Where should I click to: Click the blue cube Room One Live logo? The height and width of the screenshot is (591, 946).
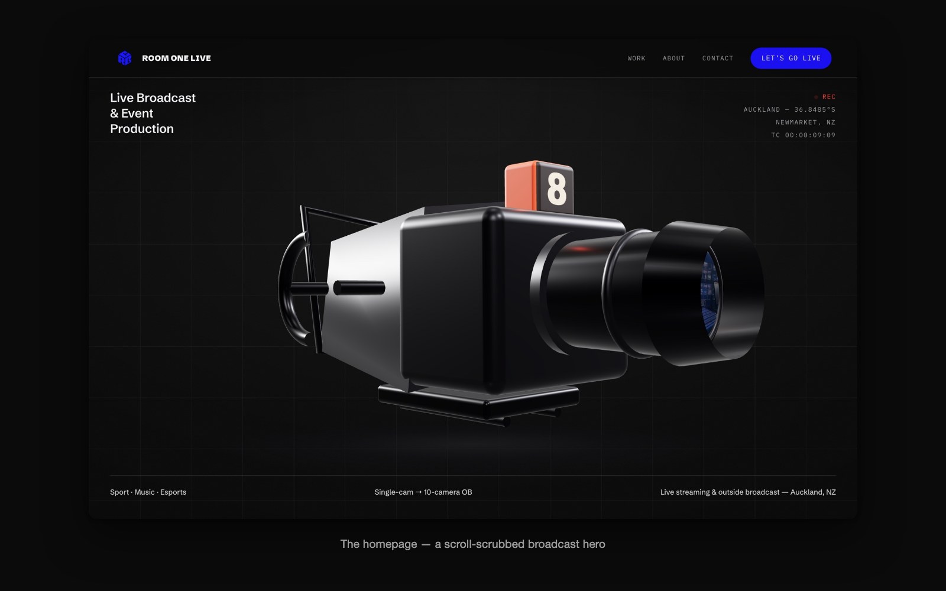[x=125, y=58]
